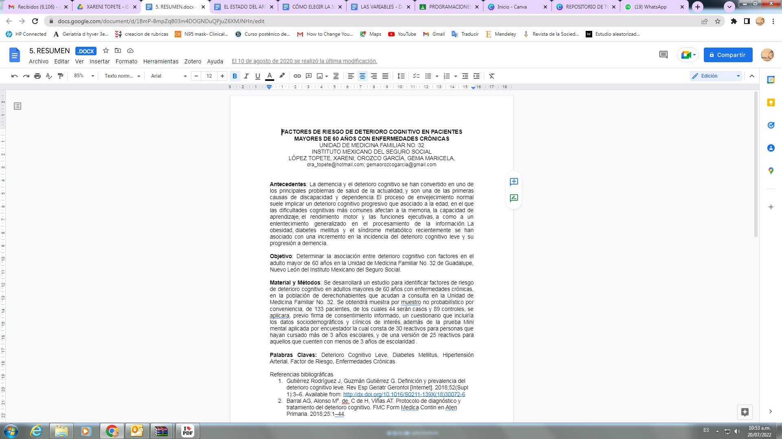Viewport: 782px width, 439px height.
Task: Insert a numbered list
Action: (x=447, y=76)
